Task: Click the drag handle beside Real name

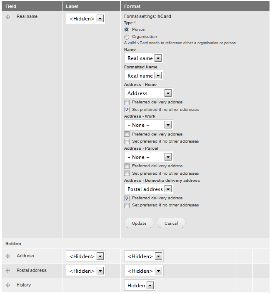Action: click(8, 17)
